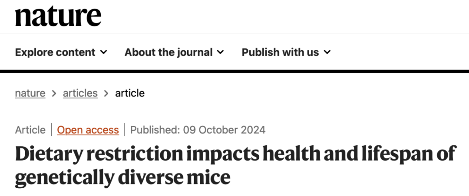Open the Open access link

pyautogui.click(x=88, y=130)
